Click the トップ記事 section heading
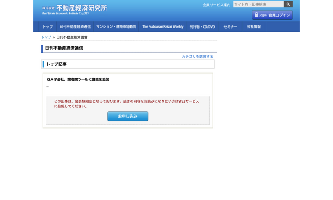 click(x=56, y=64)
